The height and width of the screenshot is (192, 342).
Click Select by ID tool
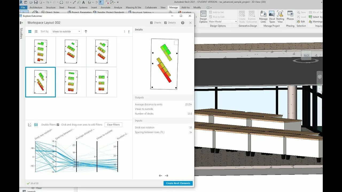point(316,17)
